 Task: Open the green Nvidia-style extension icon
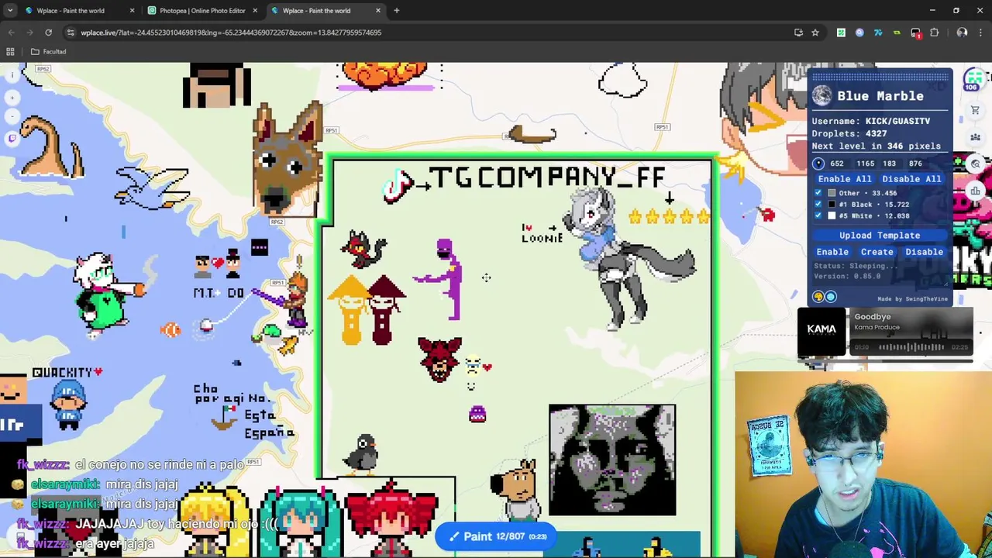click(897, 33)
